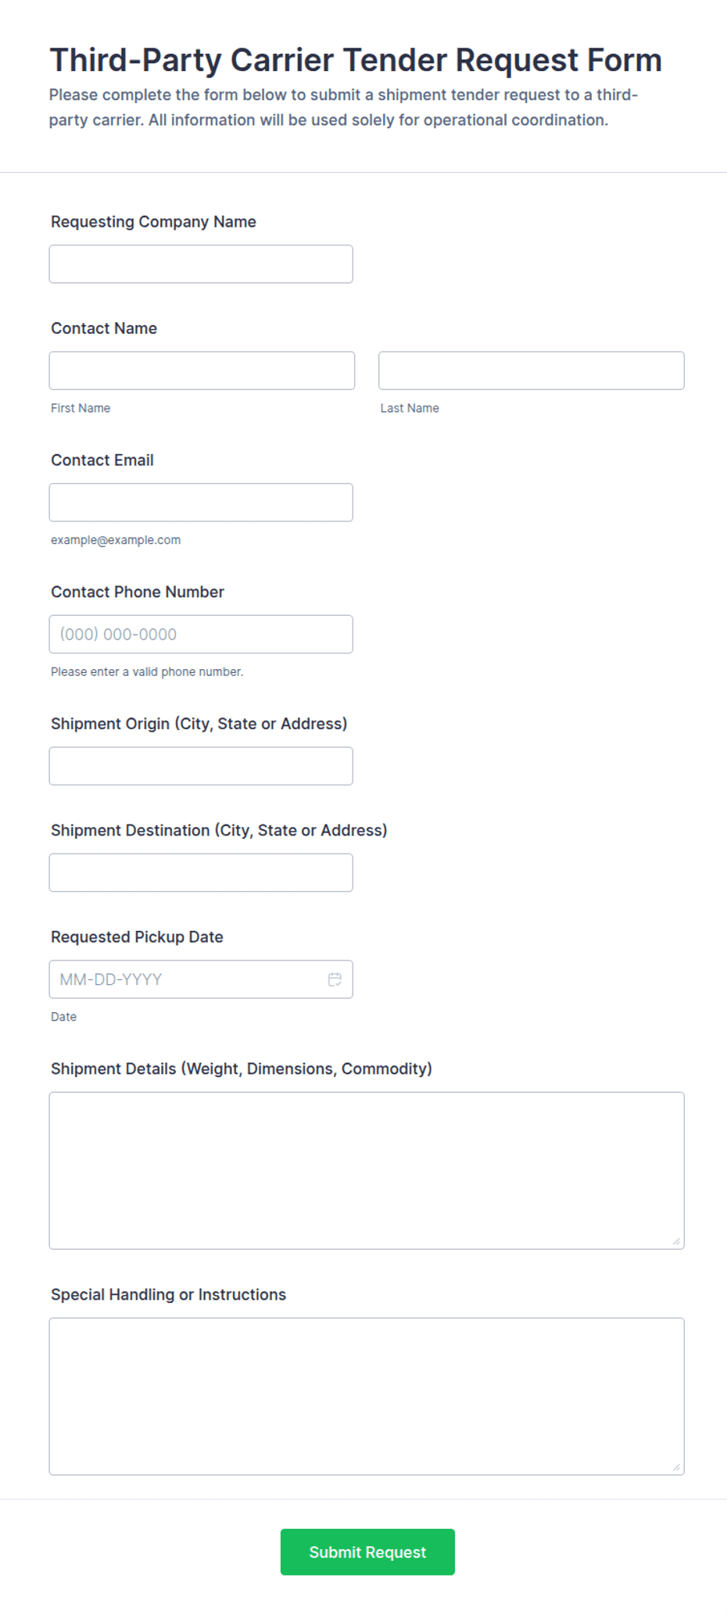Click the Submit Request button
This screenshot has width=727, height=1614.
coord(367,1552)
